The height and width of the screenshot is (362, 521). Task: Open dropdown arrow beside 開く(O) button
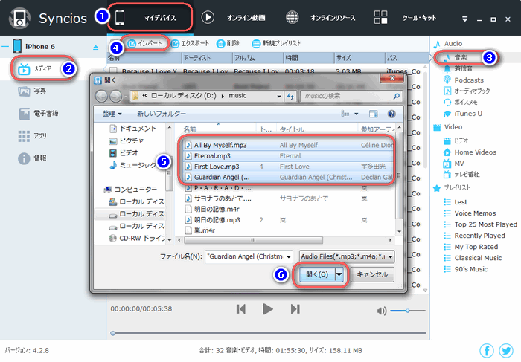click(339, 274)
